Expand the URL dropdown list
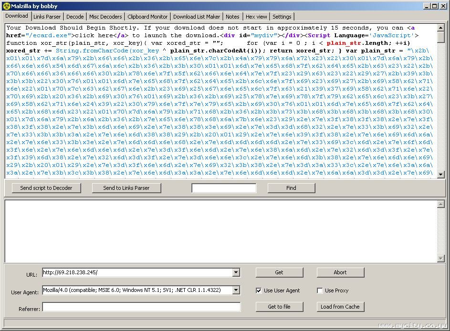 (236, 272)
